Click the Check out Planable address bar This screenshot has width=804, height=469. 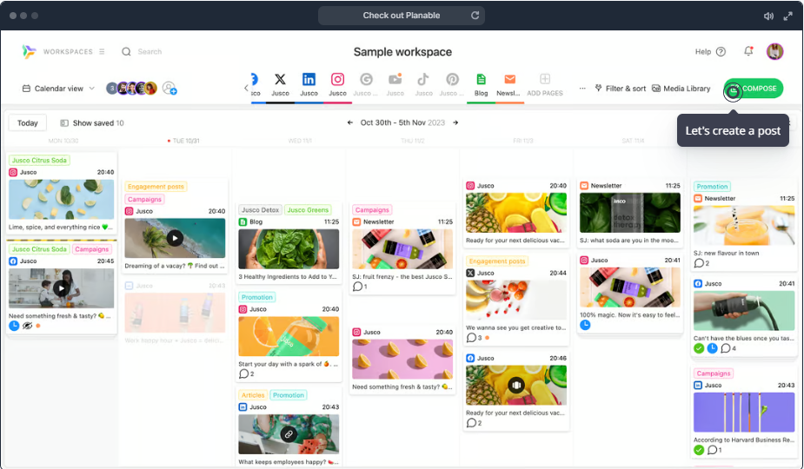tap(401, 16)
